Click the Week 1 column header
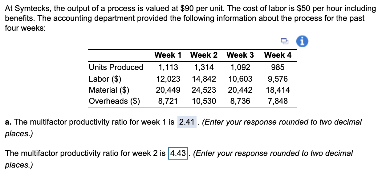This screenshot has width=382, height=178. tap(168, 55)
